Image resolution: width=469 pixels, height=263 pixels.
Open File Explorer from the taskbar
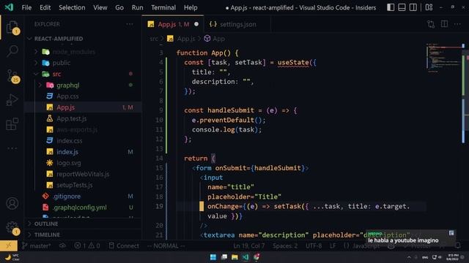tap(234, 257)
